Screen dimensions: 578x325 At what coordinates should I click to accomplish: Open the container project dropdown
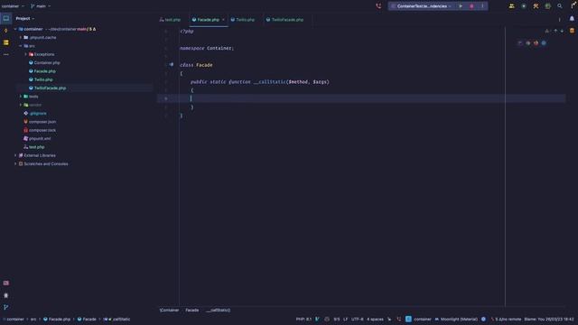coord(13,6)
